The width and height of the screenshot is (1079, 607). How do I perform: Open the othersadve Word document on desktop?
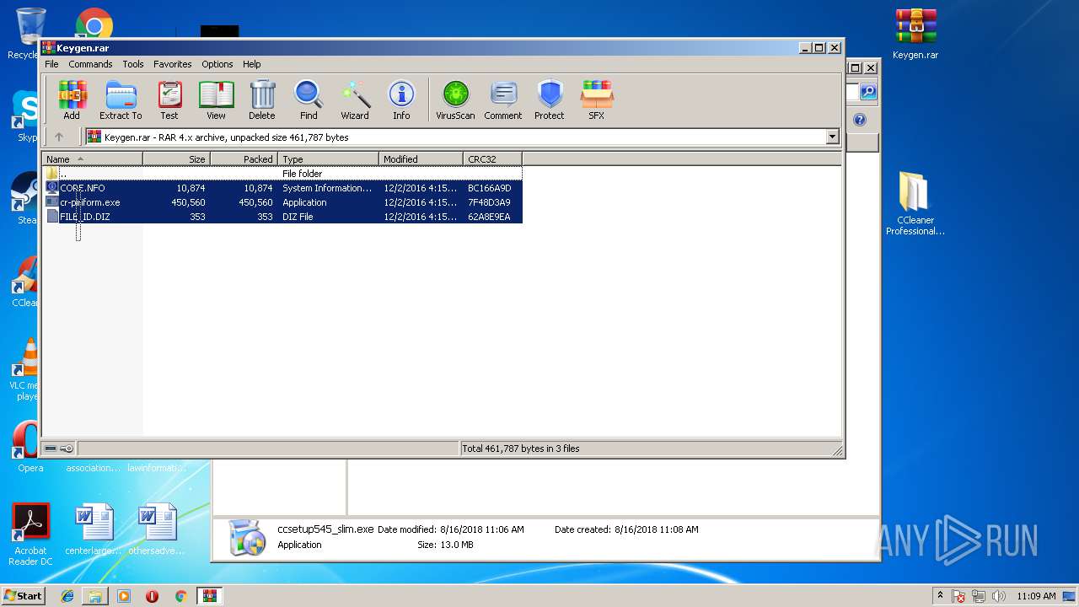point(157,529)
